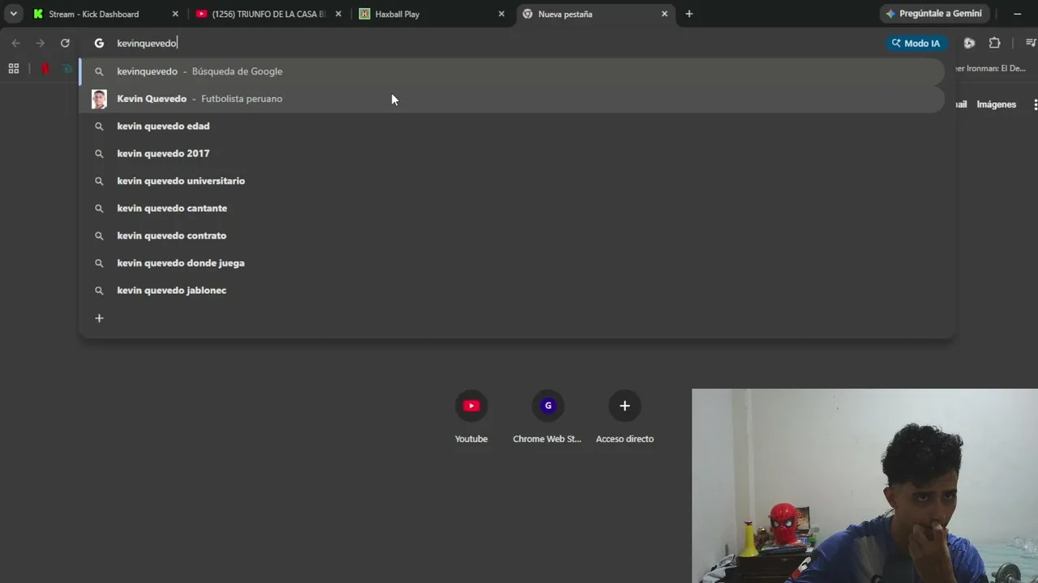Open the tab search dropdown arrow
1038x583 pixels.
coord(14,14)
